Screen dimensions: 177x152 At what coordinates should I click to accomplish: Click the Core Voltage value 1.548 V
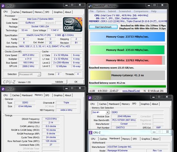tap(55, 30)
